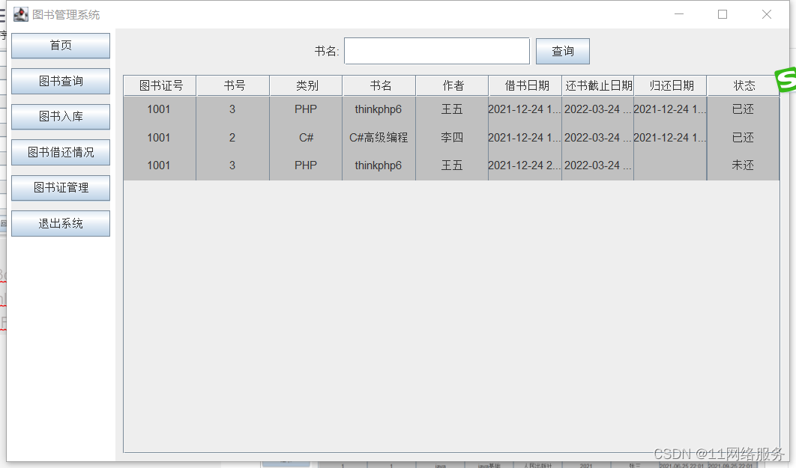796x468 pixels.
Task: Go to 图书入库 book entry
Action: (61, 117)
